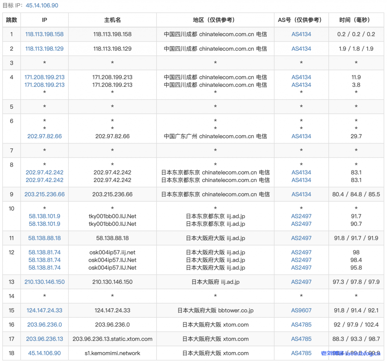The height and width of the screenshot is (363, 387).
Task: Open the AS2497 link in hop 13 row
Action: pos(301,282)
